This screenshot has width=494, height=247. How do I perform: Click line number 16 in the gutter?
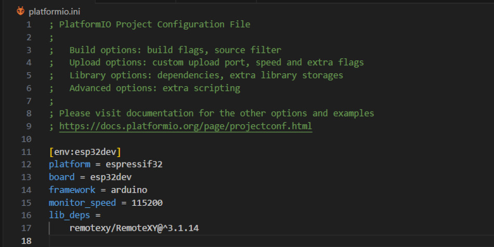27,215
